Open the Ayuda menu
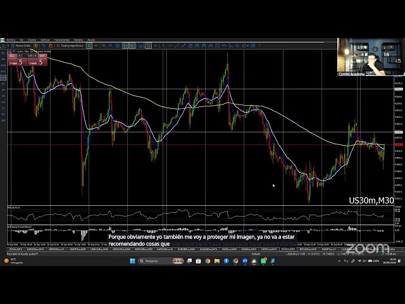 click(x=91, y=40)
